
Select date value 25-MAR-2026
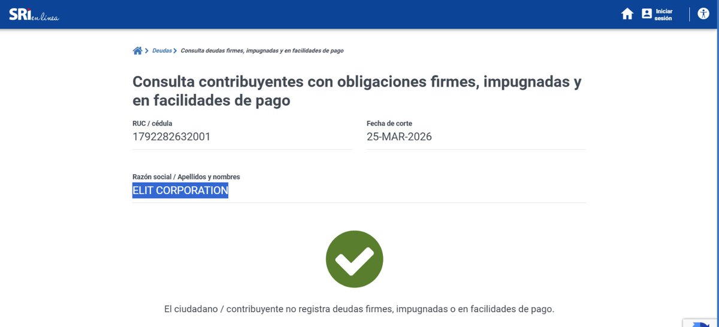(399, 137)
